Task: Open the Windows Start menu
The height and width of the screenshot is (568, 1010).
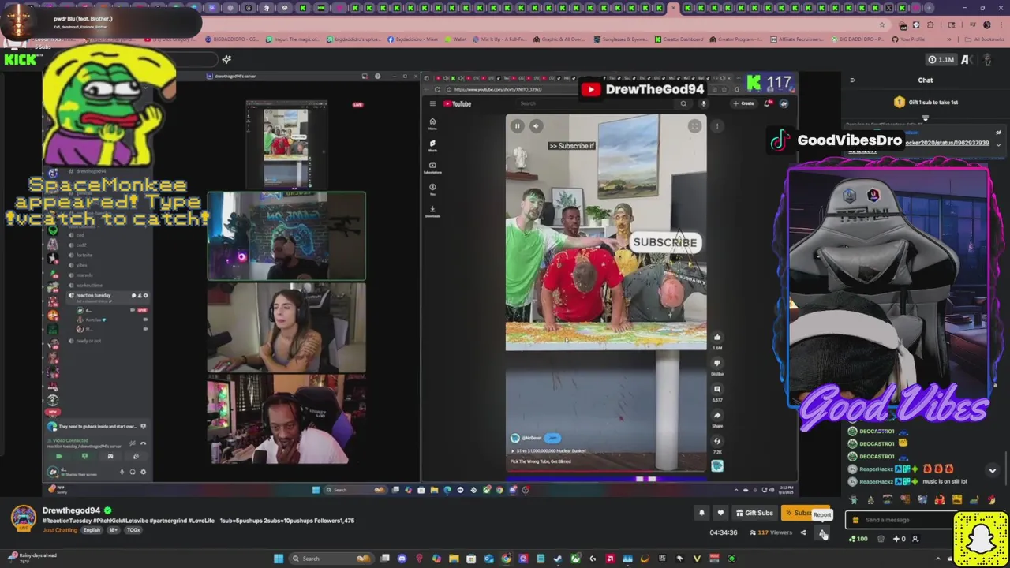Action: coord(279,559)
